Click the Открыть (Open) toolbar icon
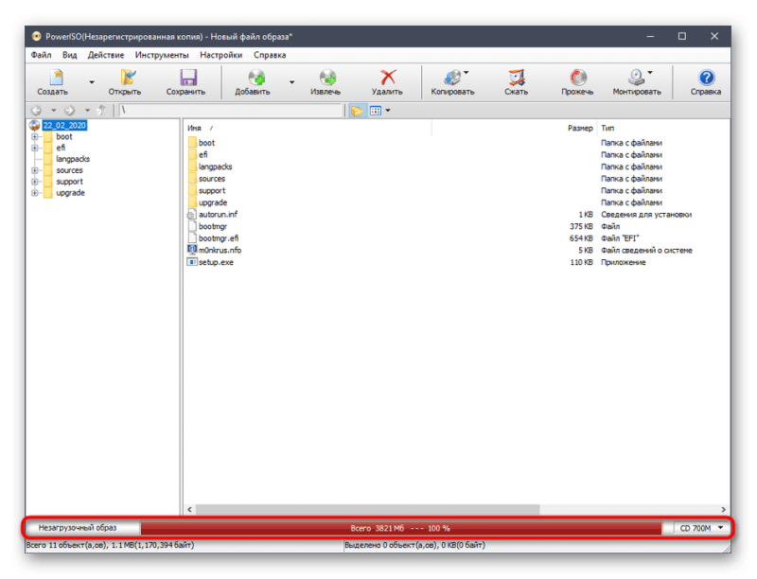 (128, 78)
